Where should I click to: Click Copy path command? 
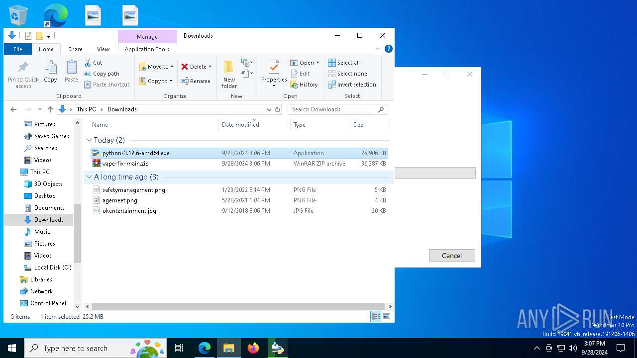click(102, 74)
